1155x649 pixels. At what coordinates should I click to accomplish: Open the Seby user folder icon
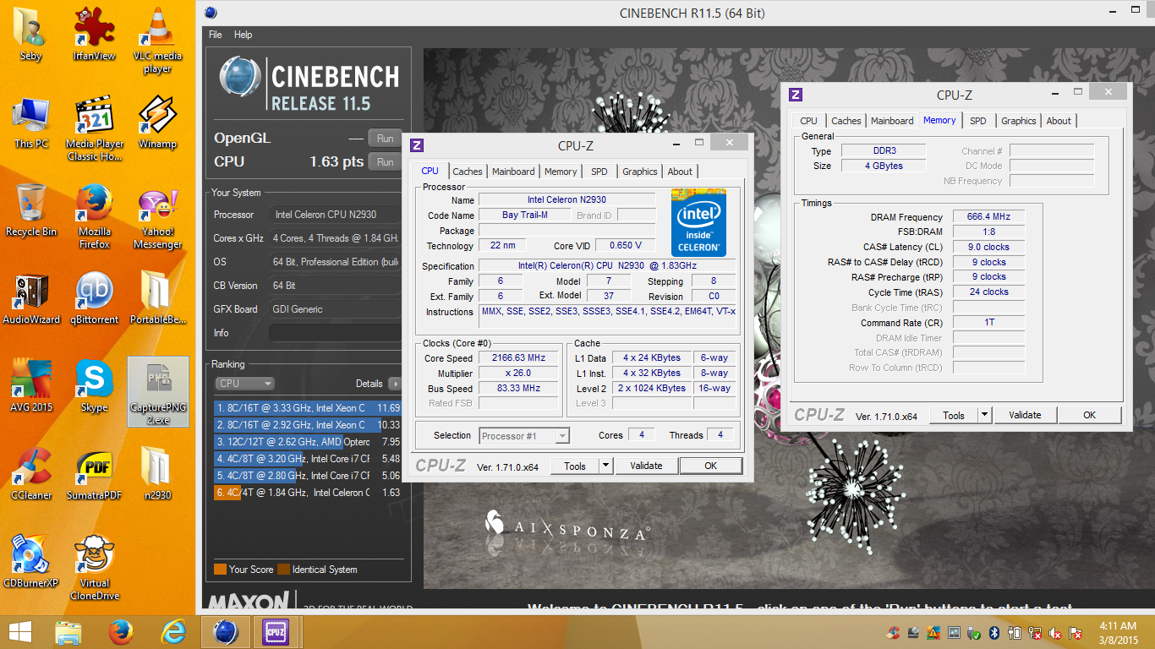click(x=31, y=34)
